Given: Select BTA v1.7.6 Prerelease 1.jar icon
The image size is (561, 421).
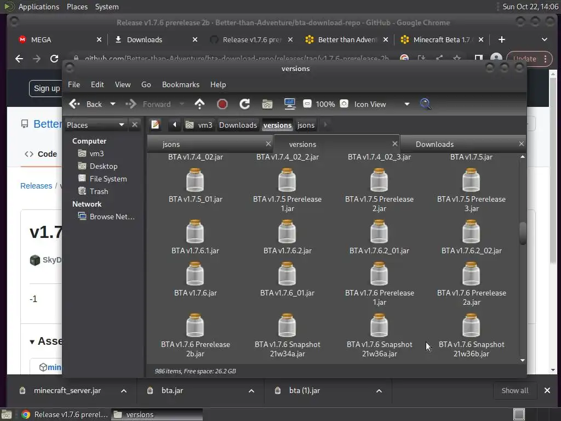Looking at the screenshot, I should [x=379, y=274].
